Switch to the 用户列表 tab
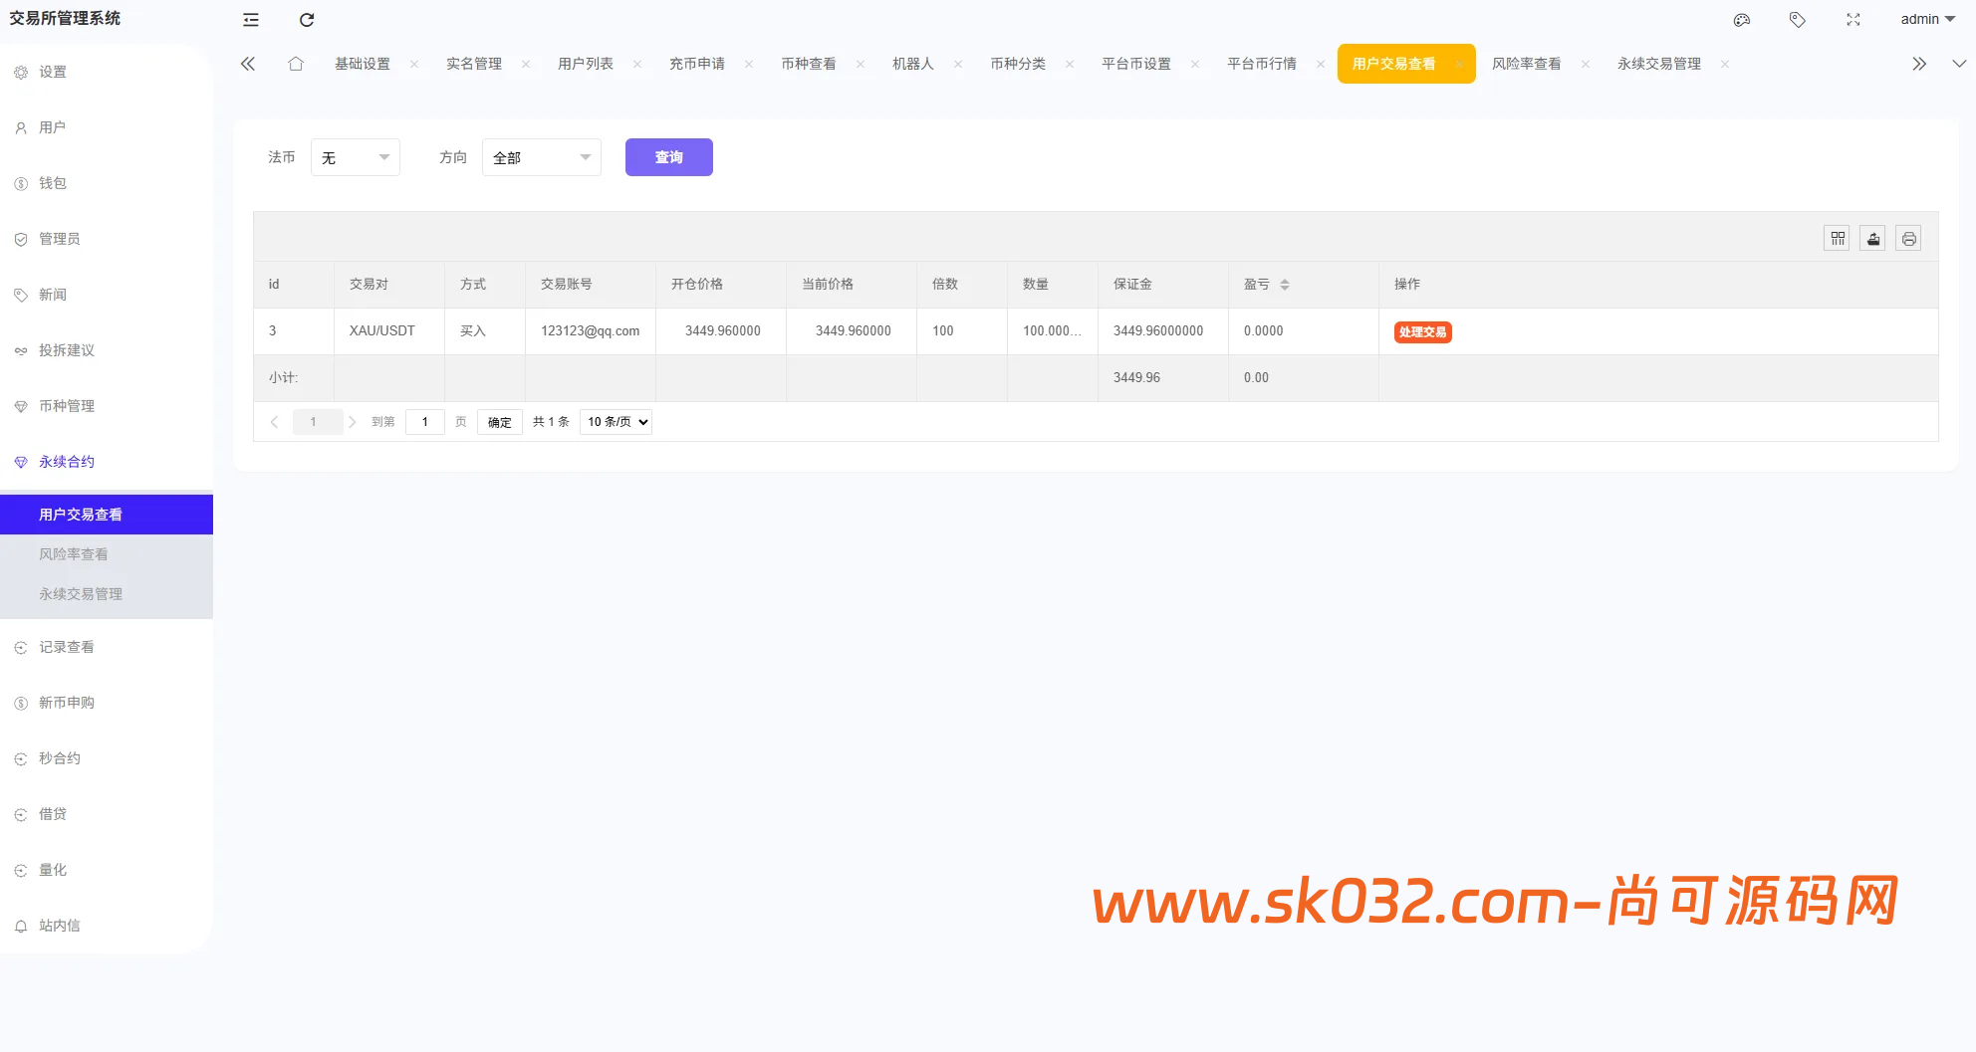 click(x=586, y=64)
